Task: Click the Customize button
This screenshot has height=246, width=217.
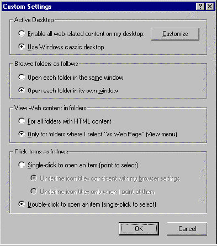Action: [x=175, y=34]
